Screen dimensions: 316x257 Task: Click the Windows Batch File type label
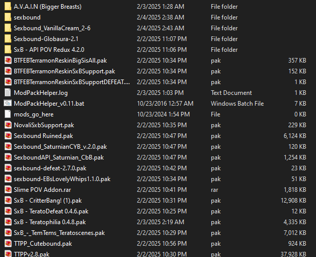pos(237,104)
